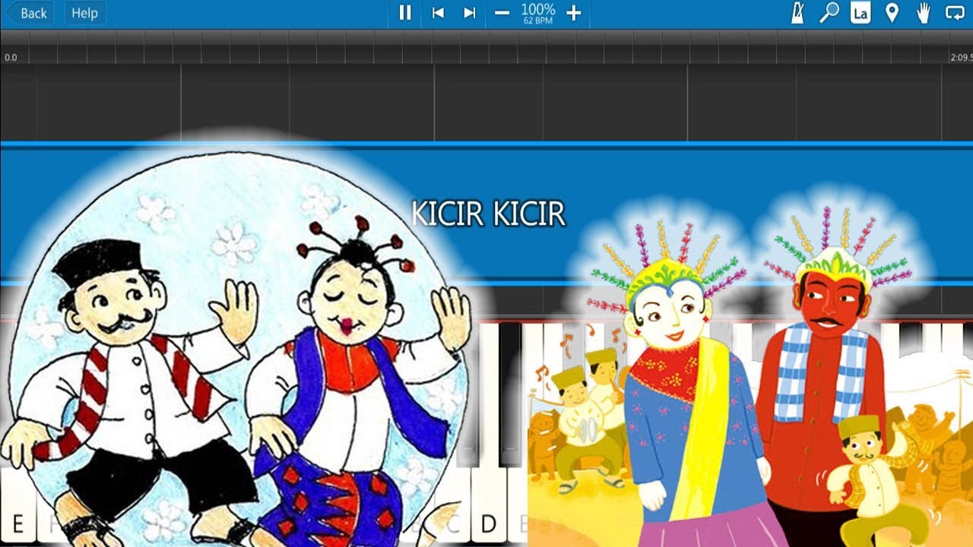Increase tempo with the plus button
Image resolution: width=973 pixels, height=547 pixels.
tap(574, 13)
